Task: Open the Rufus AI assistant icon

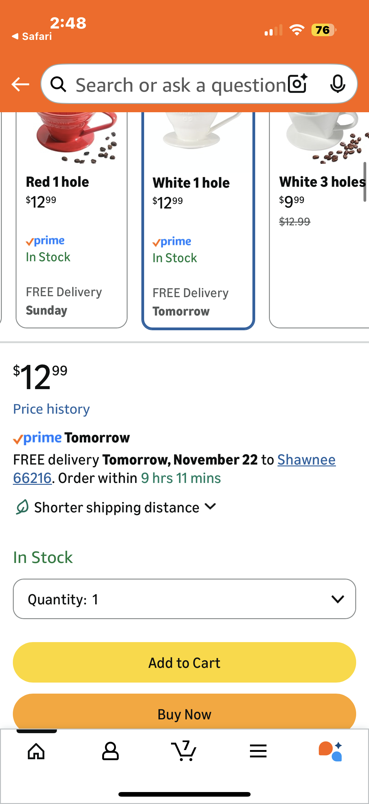Action: [331, 751]
